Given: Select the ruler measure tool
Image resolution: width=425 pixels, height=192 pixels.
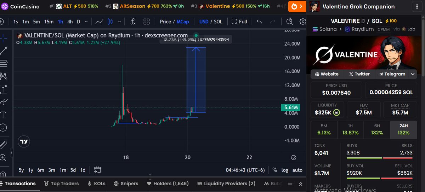Looking at the screenshot, I should (x=3, y=145).
